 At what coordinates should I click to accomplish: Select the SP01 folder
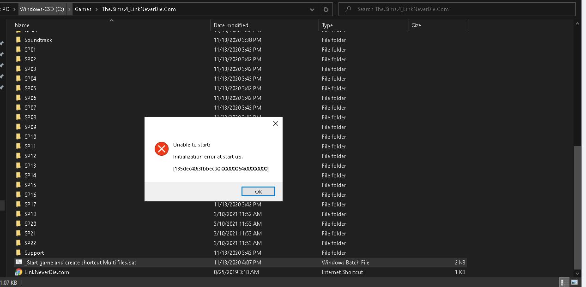point(30,49)
